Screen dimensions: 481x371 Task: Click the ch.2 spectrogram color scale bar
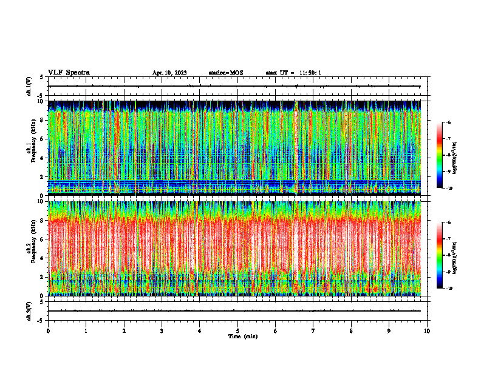[x=439, y=255]
